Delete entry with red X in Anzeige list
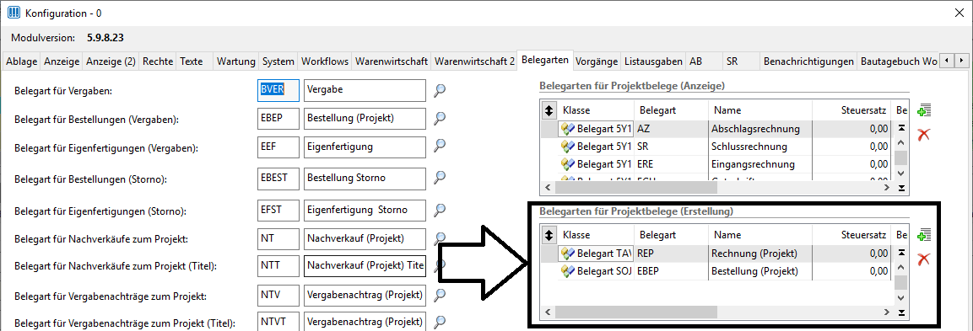 click(x=923, y=134)
